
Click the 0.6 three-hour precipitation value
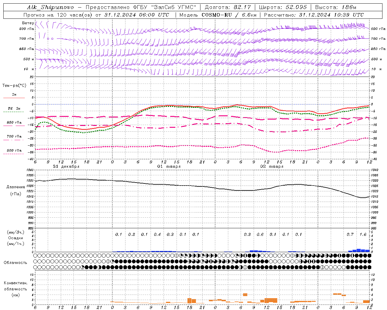click(x=260, y=235)
